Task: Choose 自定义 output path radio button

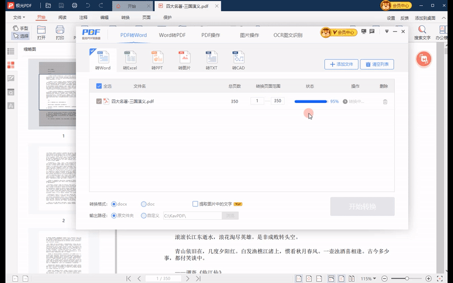Action: pyautogui.click(x=144, y=215)
